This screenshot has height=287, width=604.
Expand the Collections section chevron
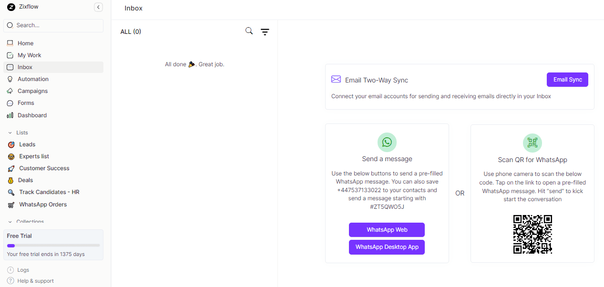(x=10, y=222)
